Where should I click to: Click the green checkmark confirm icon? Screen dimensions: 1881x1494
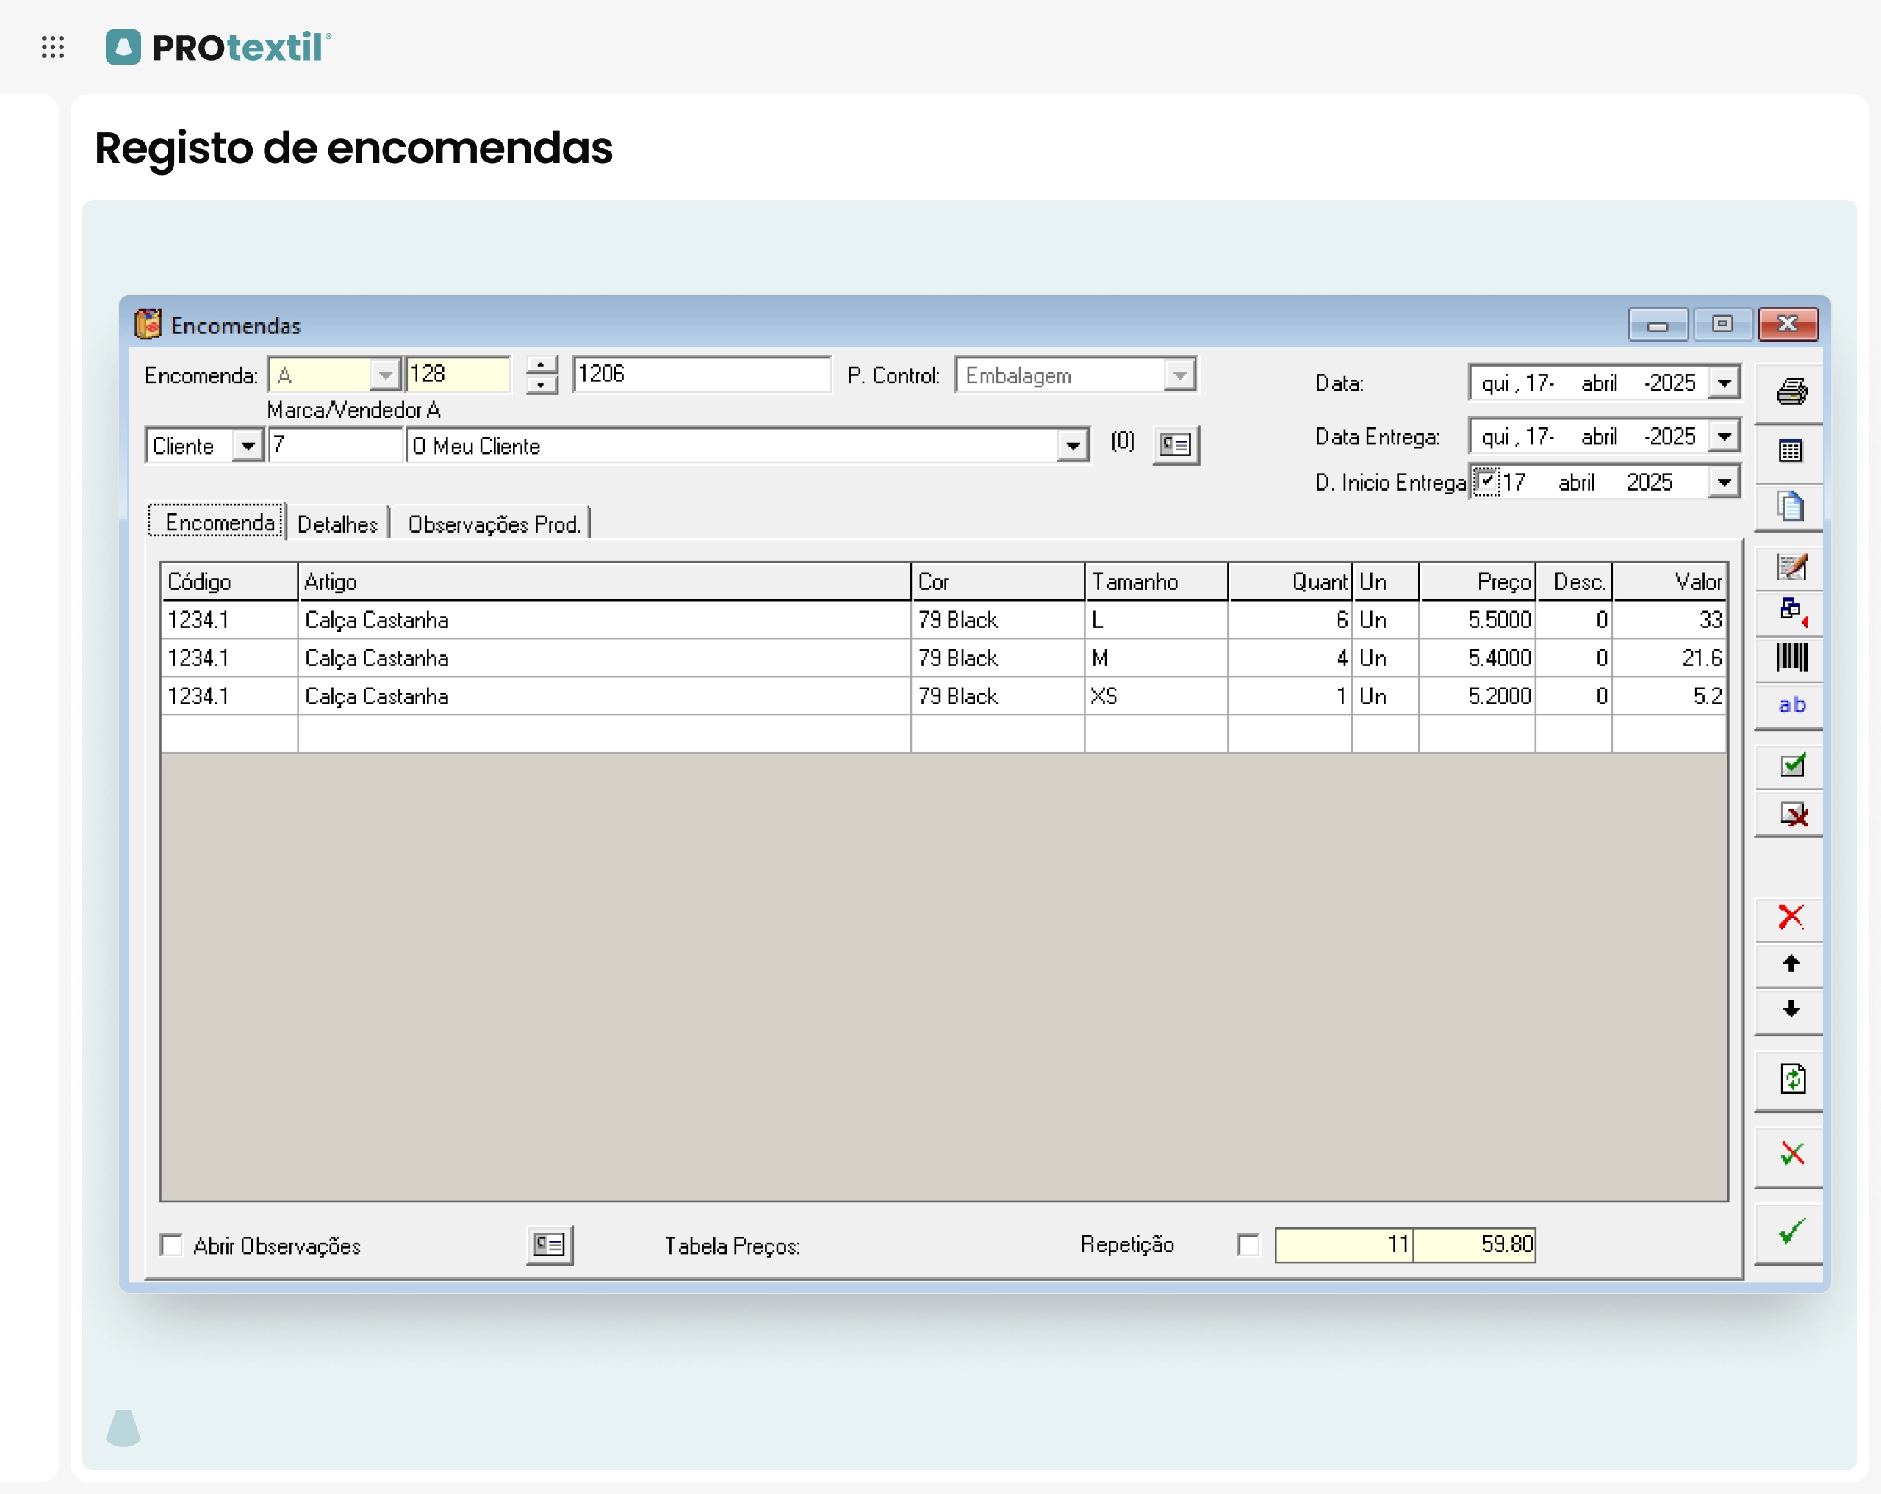[x=1791, y=1232]
